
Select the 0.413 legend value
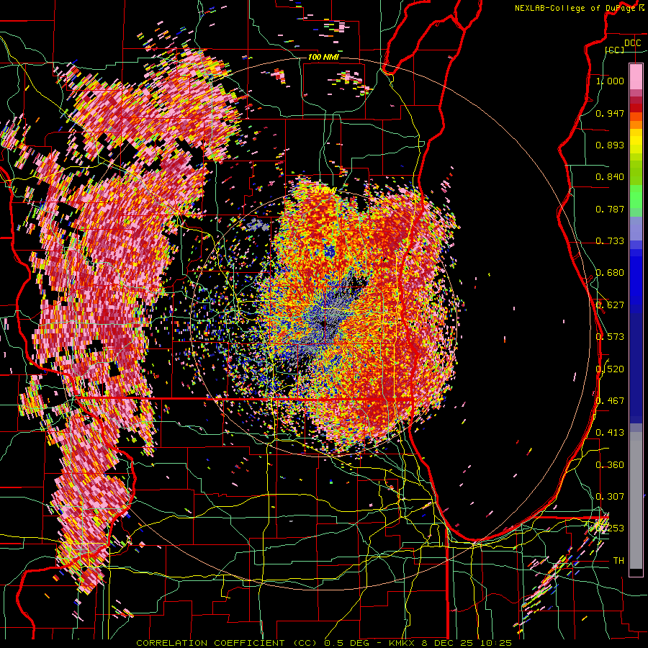coord(610,433)
